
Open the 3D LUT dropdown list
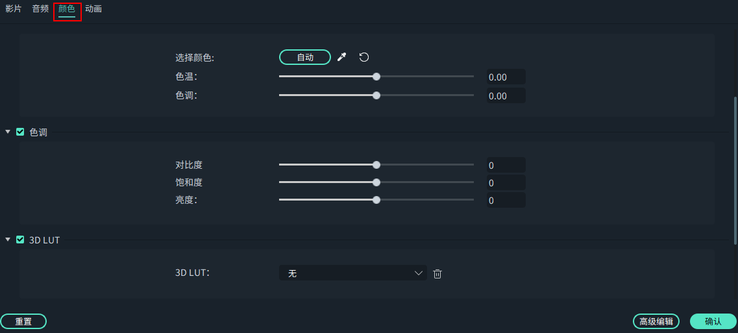352,274
